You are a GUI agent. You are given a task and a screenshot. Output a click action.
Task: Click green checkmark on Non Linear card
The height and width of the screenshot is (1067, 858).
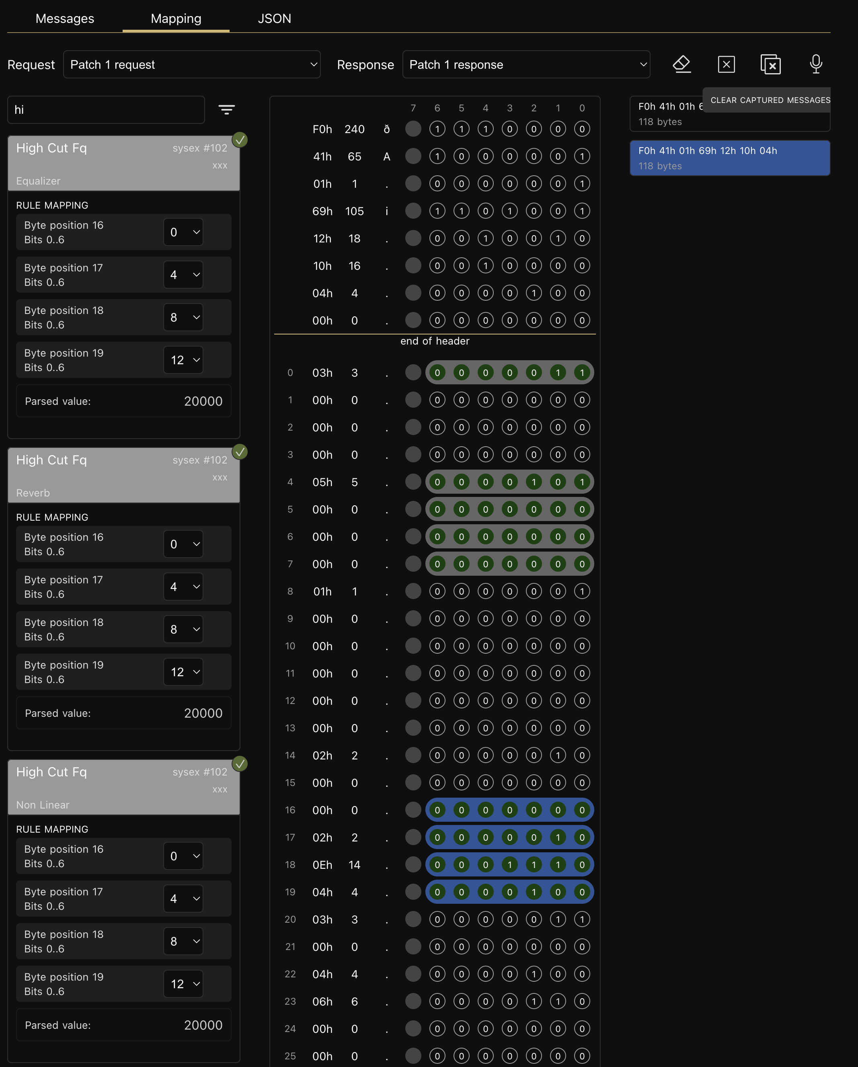240,763
